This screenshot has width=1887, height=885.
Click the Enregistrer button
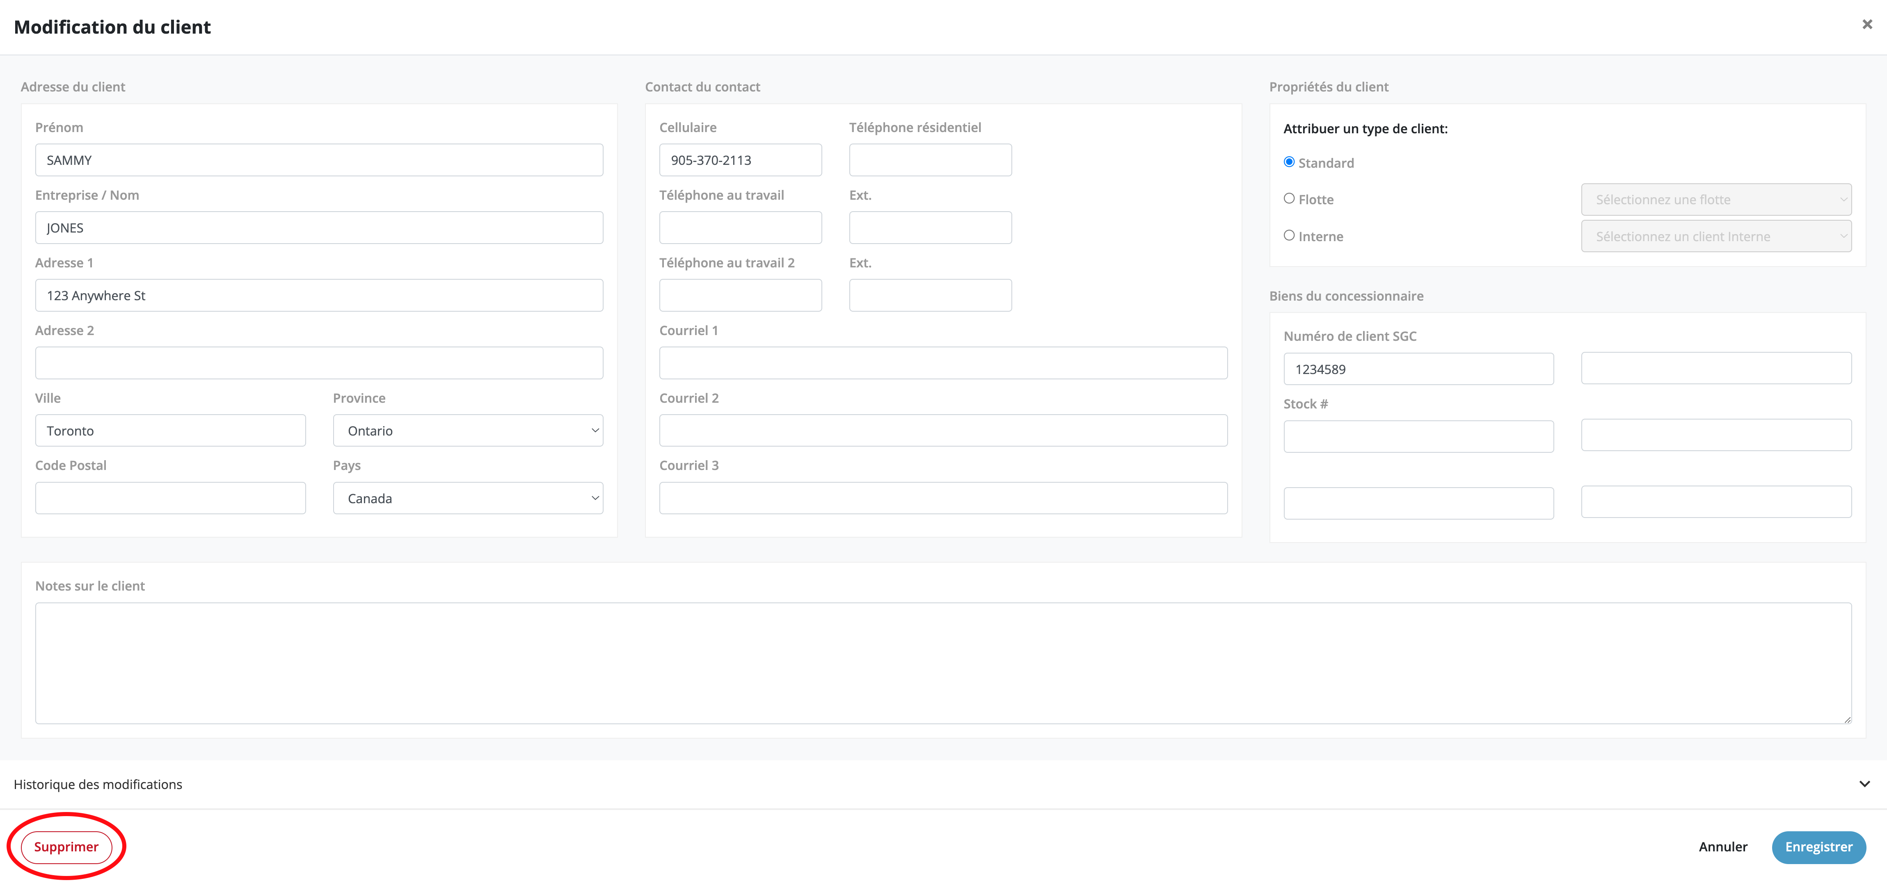click(1818, 847)
